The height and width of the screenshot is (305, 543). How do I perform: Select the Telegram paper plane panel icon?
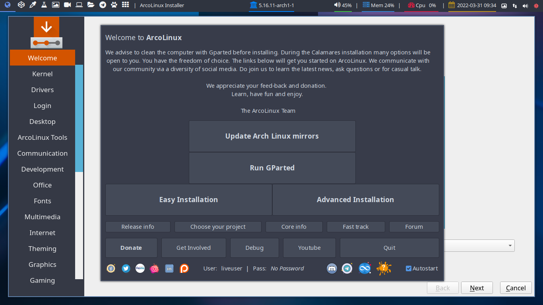103,5
